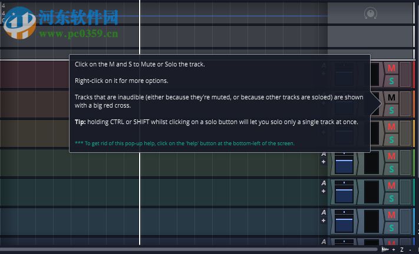419x254 pixels.
Task: Click the empty slot beside the green track's M/S
Action: click(x=405, y=163)
